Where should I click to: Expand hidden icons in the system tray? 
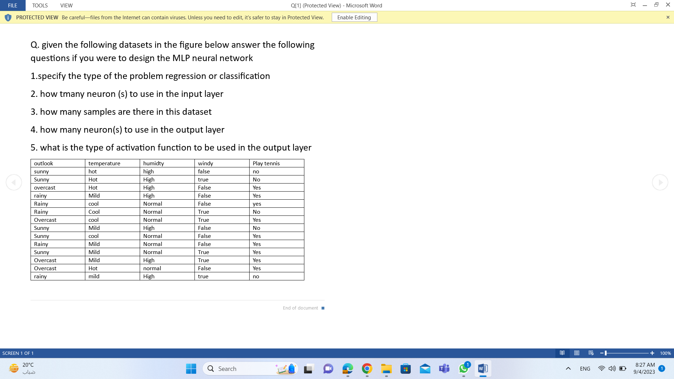pyautogui.click(x=568, y=368)
